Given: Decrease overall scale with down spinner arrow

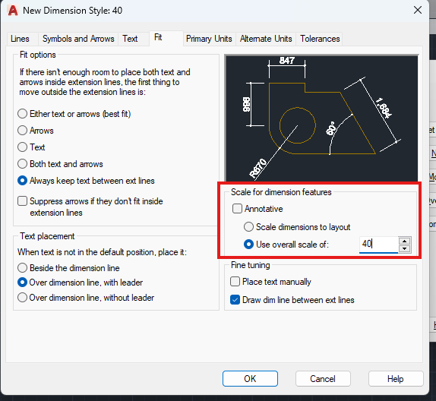Looking at the screenshot, I should click(x=404, y=248).
